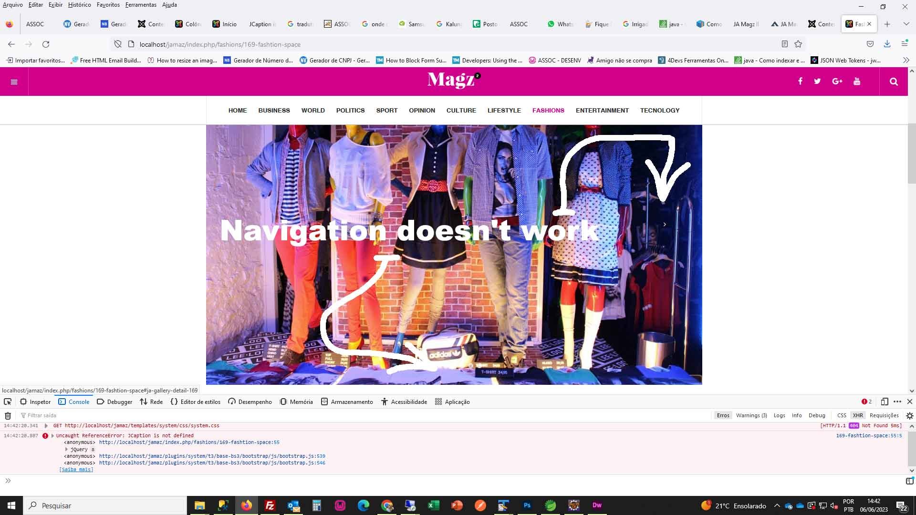Image resolution: width=916 pixels, height=515 pixels.
Task: Switch to the Debugger devtools tab
Action: [x=114, y=402]
